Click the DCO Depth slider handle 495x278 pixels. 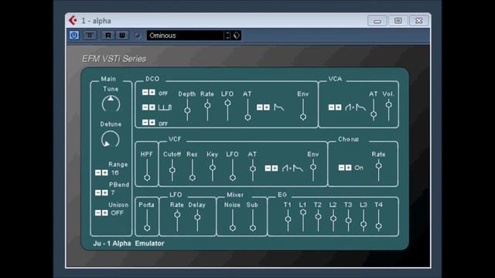[187, 110]
